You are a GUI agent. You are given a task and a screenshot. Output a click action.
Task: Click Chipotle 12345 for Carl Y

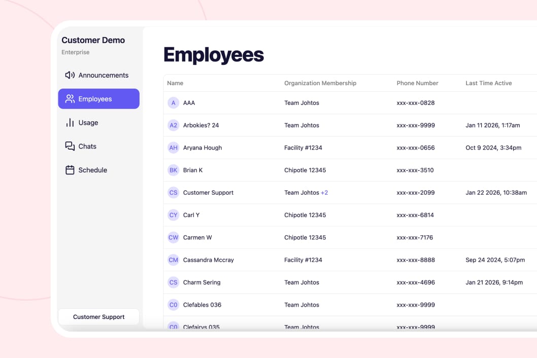305,215
